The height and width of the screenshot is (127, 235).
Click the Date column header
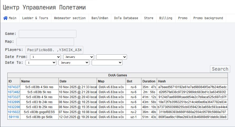pos(78,81)
